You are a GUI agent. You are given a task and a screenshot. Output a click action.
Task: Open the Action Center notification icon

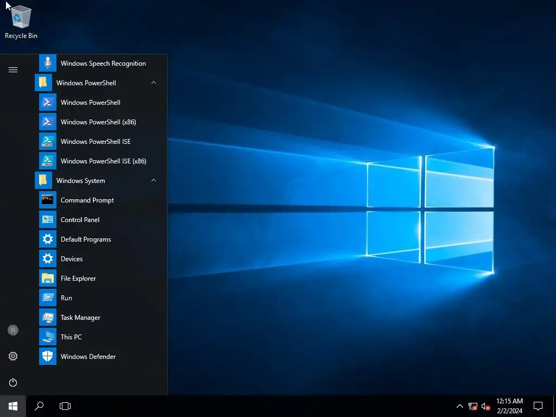pyautogui.click(x=538, y=406)
